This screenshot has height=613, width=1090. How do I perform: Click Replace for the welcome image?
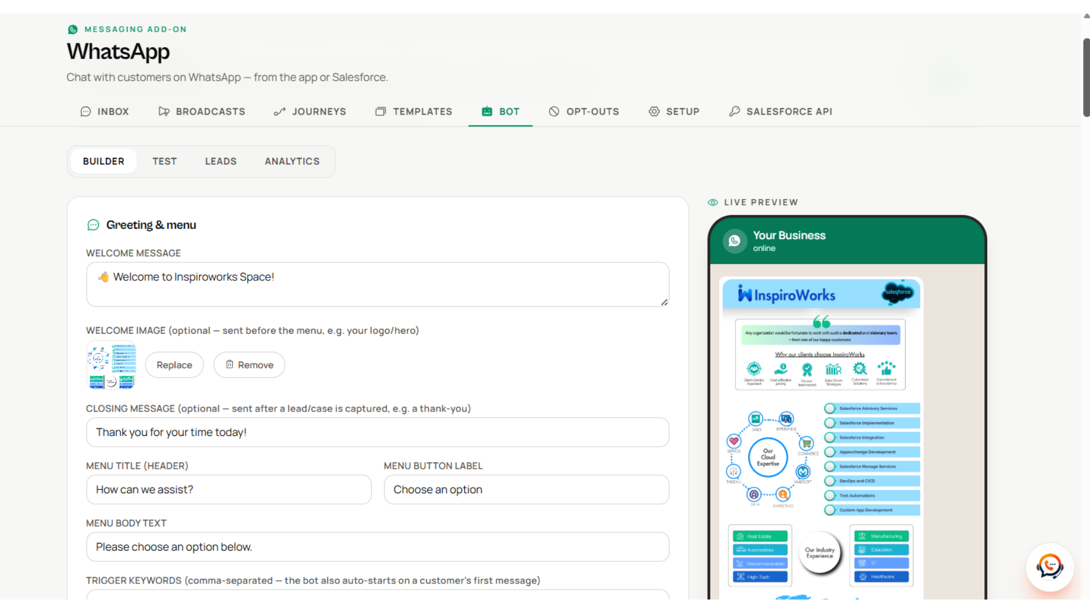tap(174, 365)
